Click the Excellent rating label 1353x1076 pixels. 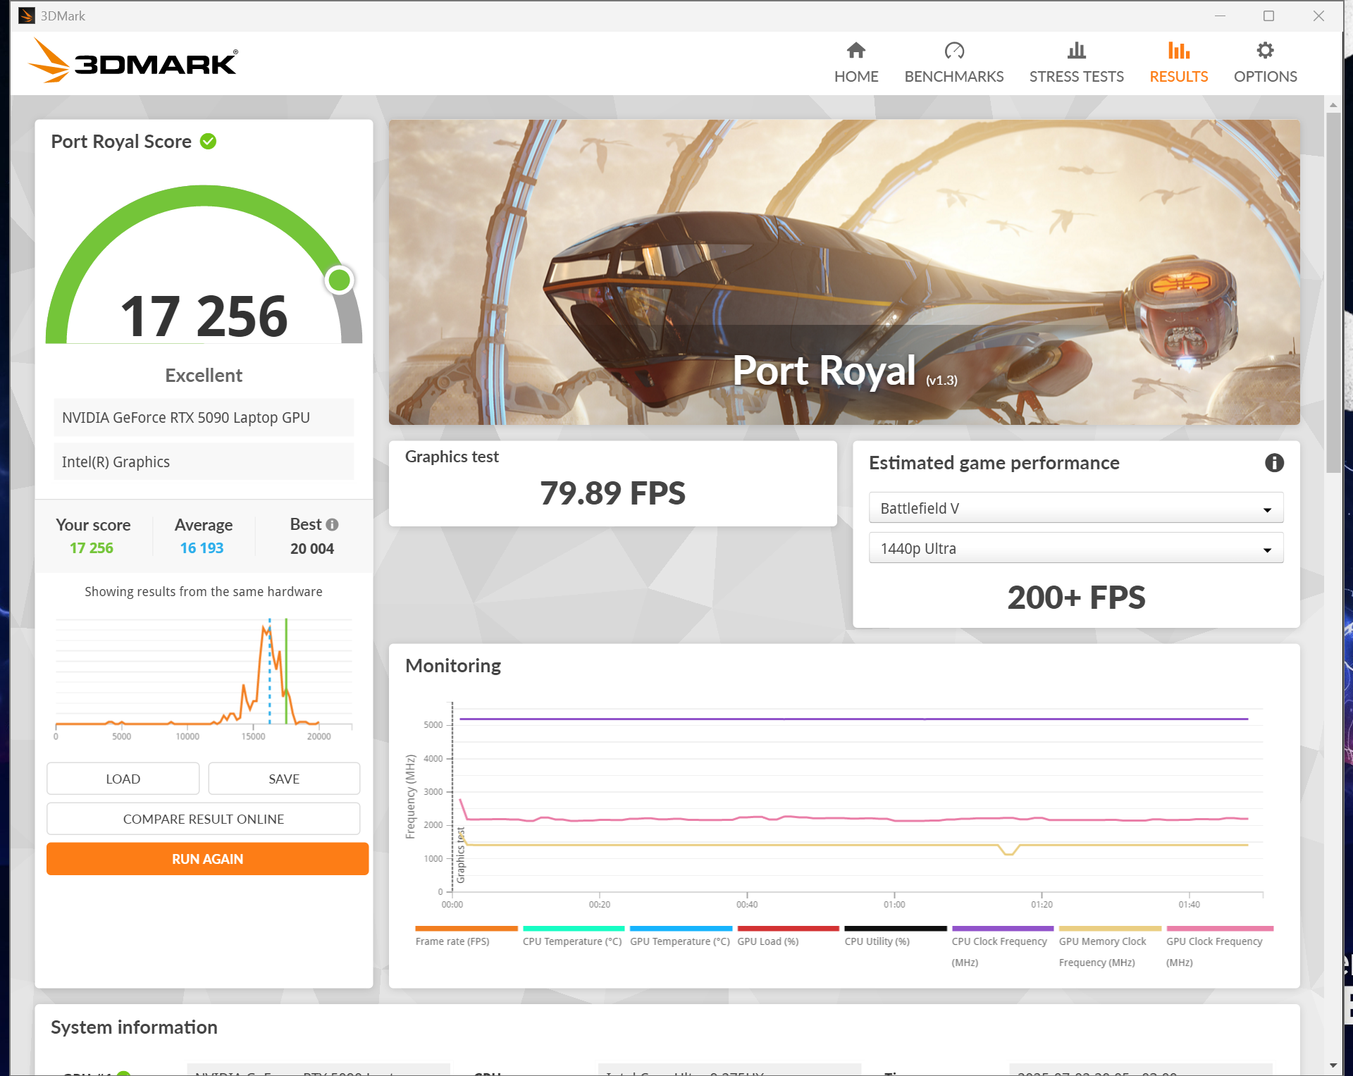coord(204,376)
